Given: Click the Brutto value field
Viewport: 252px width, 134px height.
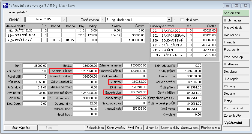Looking at the screenshot, I should 85,66.
